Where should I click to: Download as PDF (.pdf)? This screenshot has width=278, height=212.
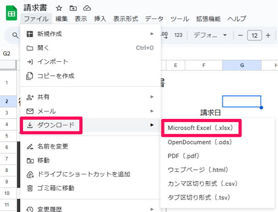pos(217,156)
